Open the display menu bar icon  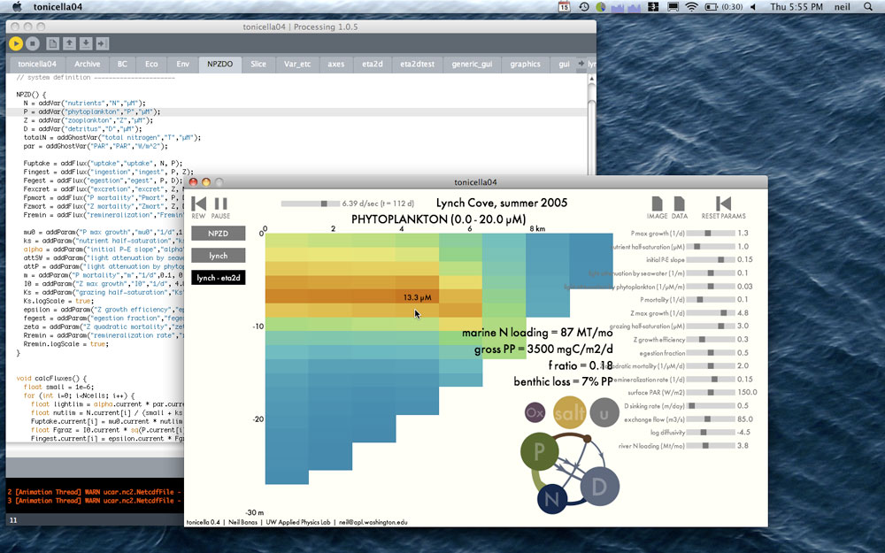[x=673, y=7]
